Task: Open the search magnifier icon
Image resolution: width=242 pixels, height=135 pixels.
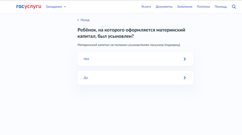Action: (x=234, y=6)
